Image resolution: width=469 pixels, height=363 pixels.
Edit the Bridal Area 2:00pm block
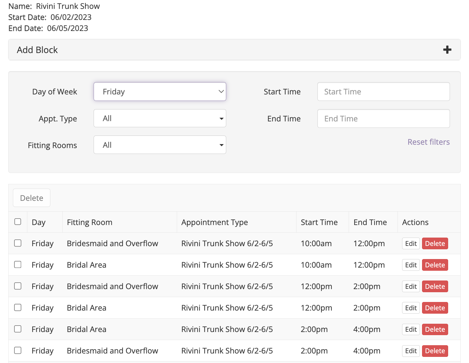[411, 329]
